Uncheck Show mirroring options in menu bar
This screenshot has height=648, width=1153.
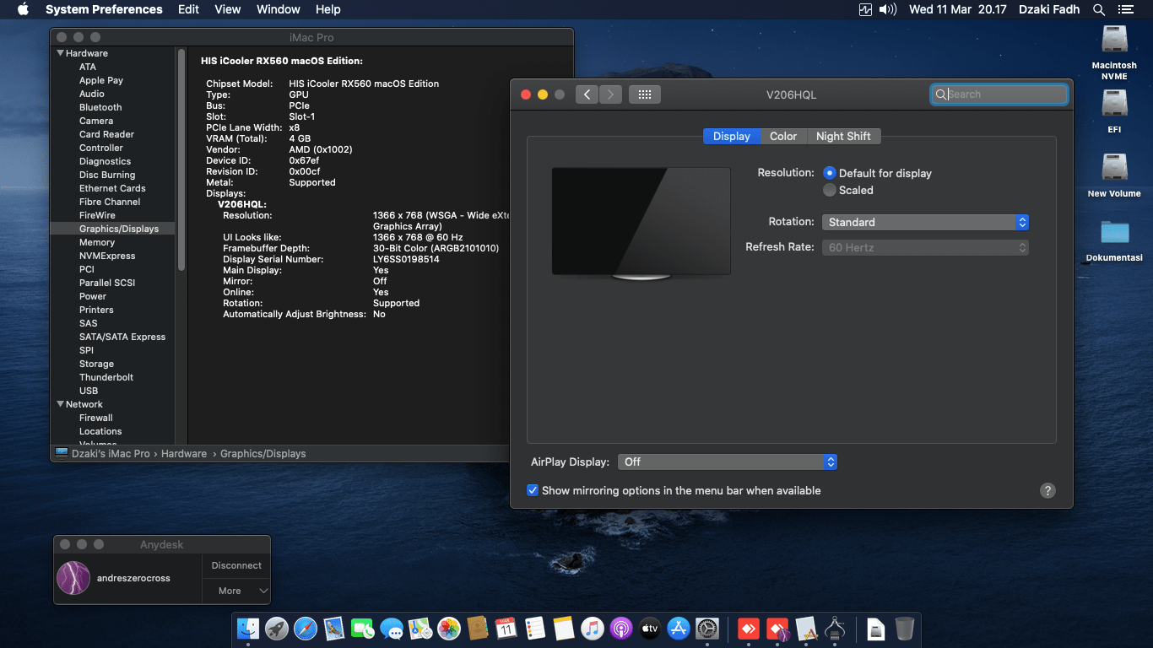pos(533,490)
